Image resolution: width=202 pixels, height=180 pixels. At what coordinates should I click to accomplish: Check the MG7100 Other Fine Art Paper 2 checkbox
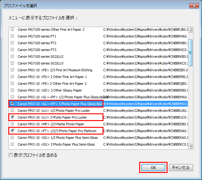[x=12, y=29]
